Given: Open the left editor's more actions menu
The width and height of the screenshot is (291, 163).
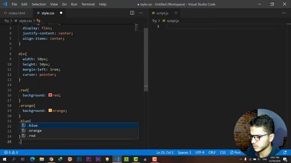Looking at the screenshot, I should click(x=141, y=13).
